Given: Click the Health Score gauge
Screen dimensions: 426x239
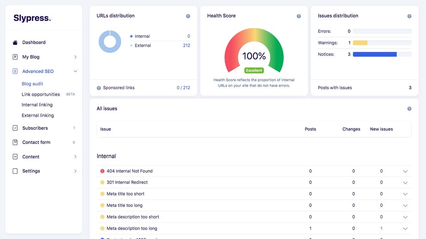Looking at the screenshot, I should (254, 50).
